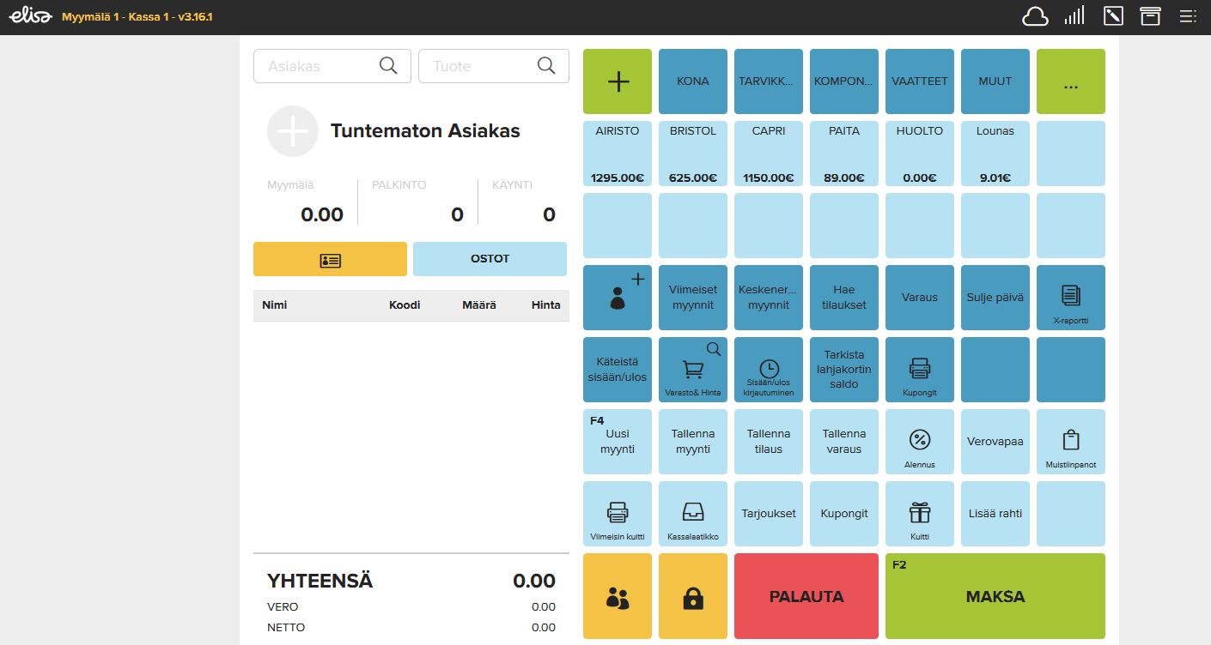The height and width of the screenshot is (645, 1211).
Task: Open the hamburger menu in top bar
Action: [x=1189, y=16]
